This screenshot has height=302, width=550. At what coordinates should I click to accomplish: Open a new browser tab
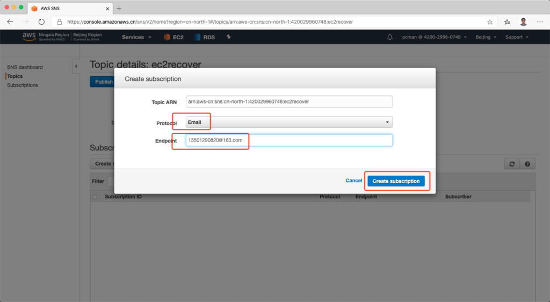[x=119, y=8]
